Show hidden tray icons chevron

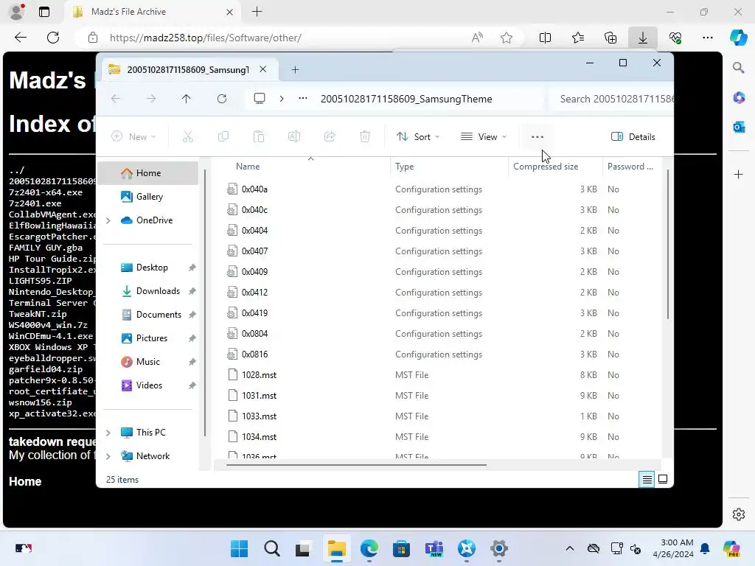tap(570, 548)
